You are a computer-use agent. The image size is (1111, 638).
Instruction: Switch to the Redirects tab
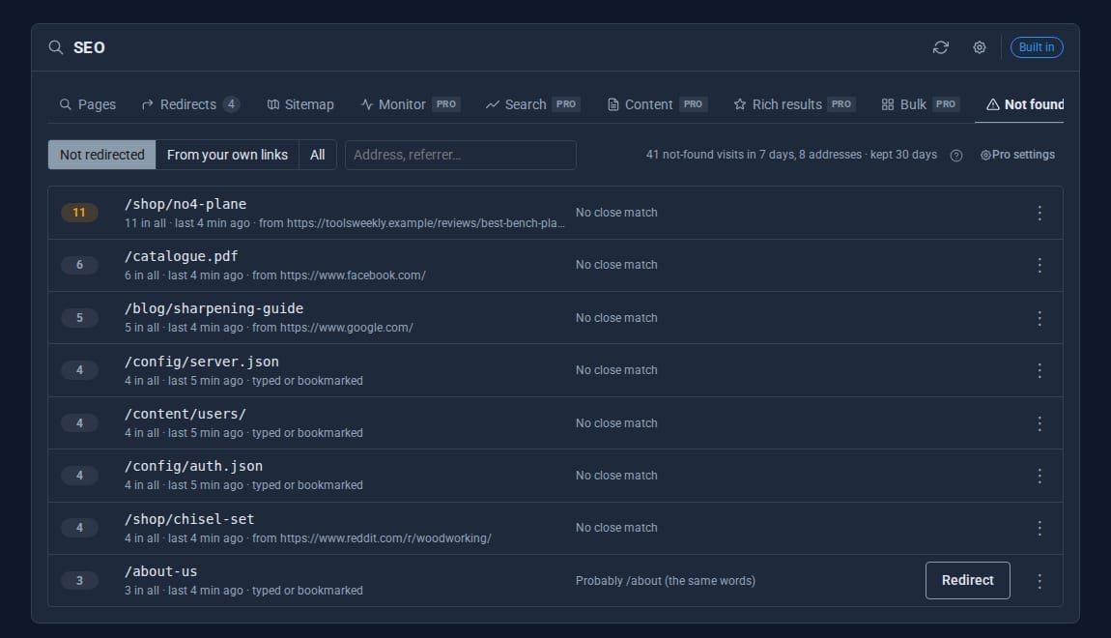[x=190, y=104]
